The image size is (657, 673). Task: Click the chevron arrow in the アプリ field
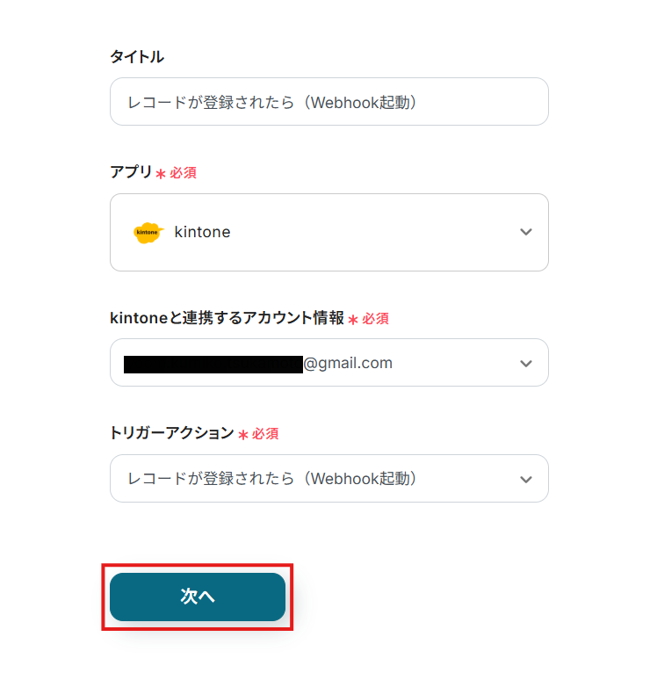click(x=526, y=232)
